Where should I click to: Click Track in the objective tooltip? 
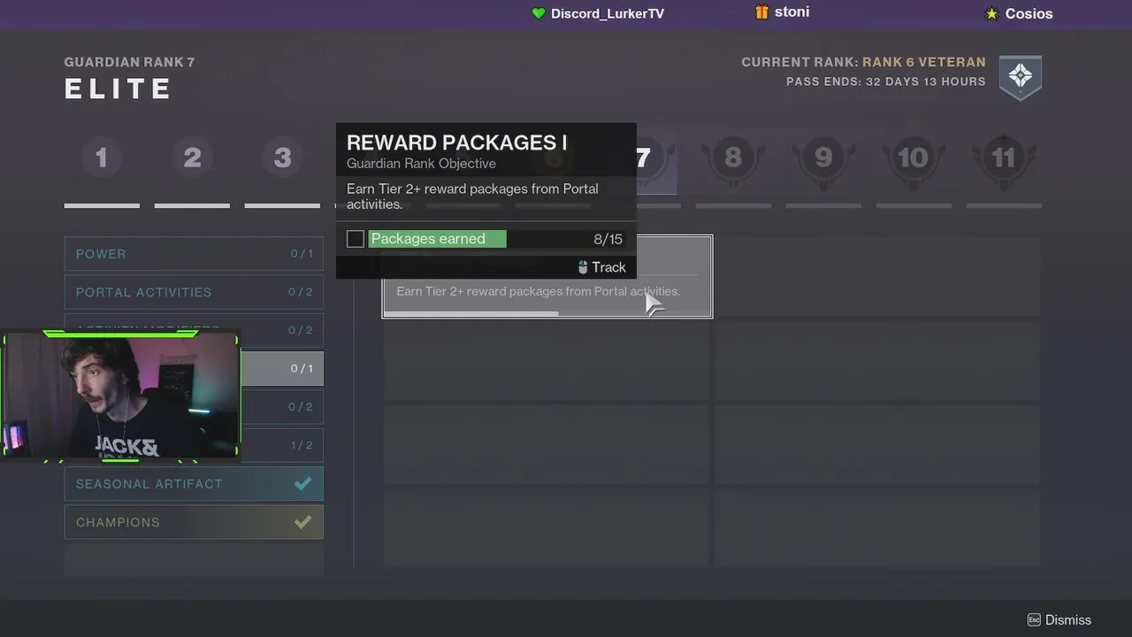coord(601,267)
